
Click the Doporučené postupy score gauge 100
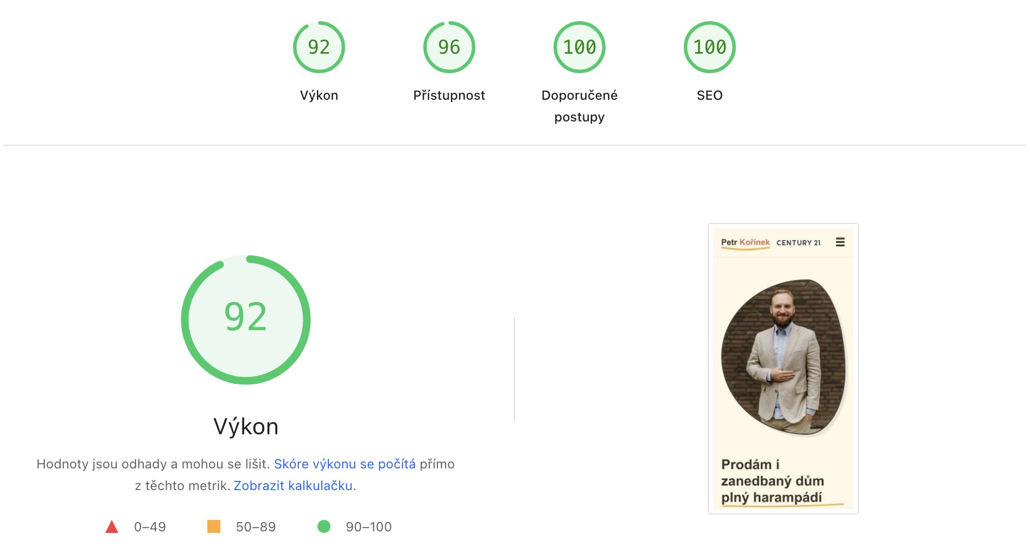click(x=580, y=47)
